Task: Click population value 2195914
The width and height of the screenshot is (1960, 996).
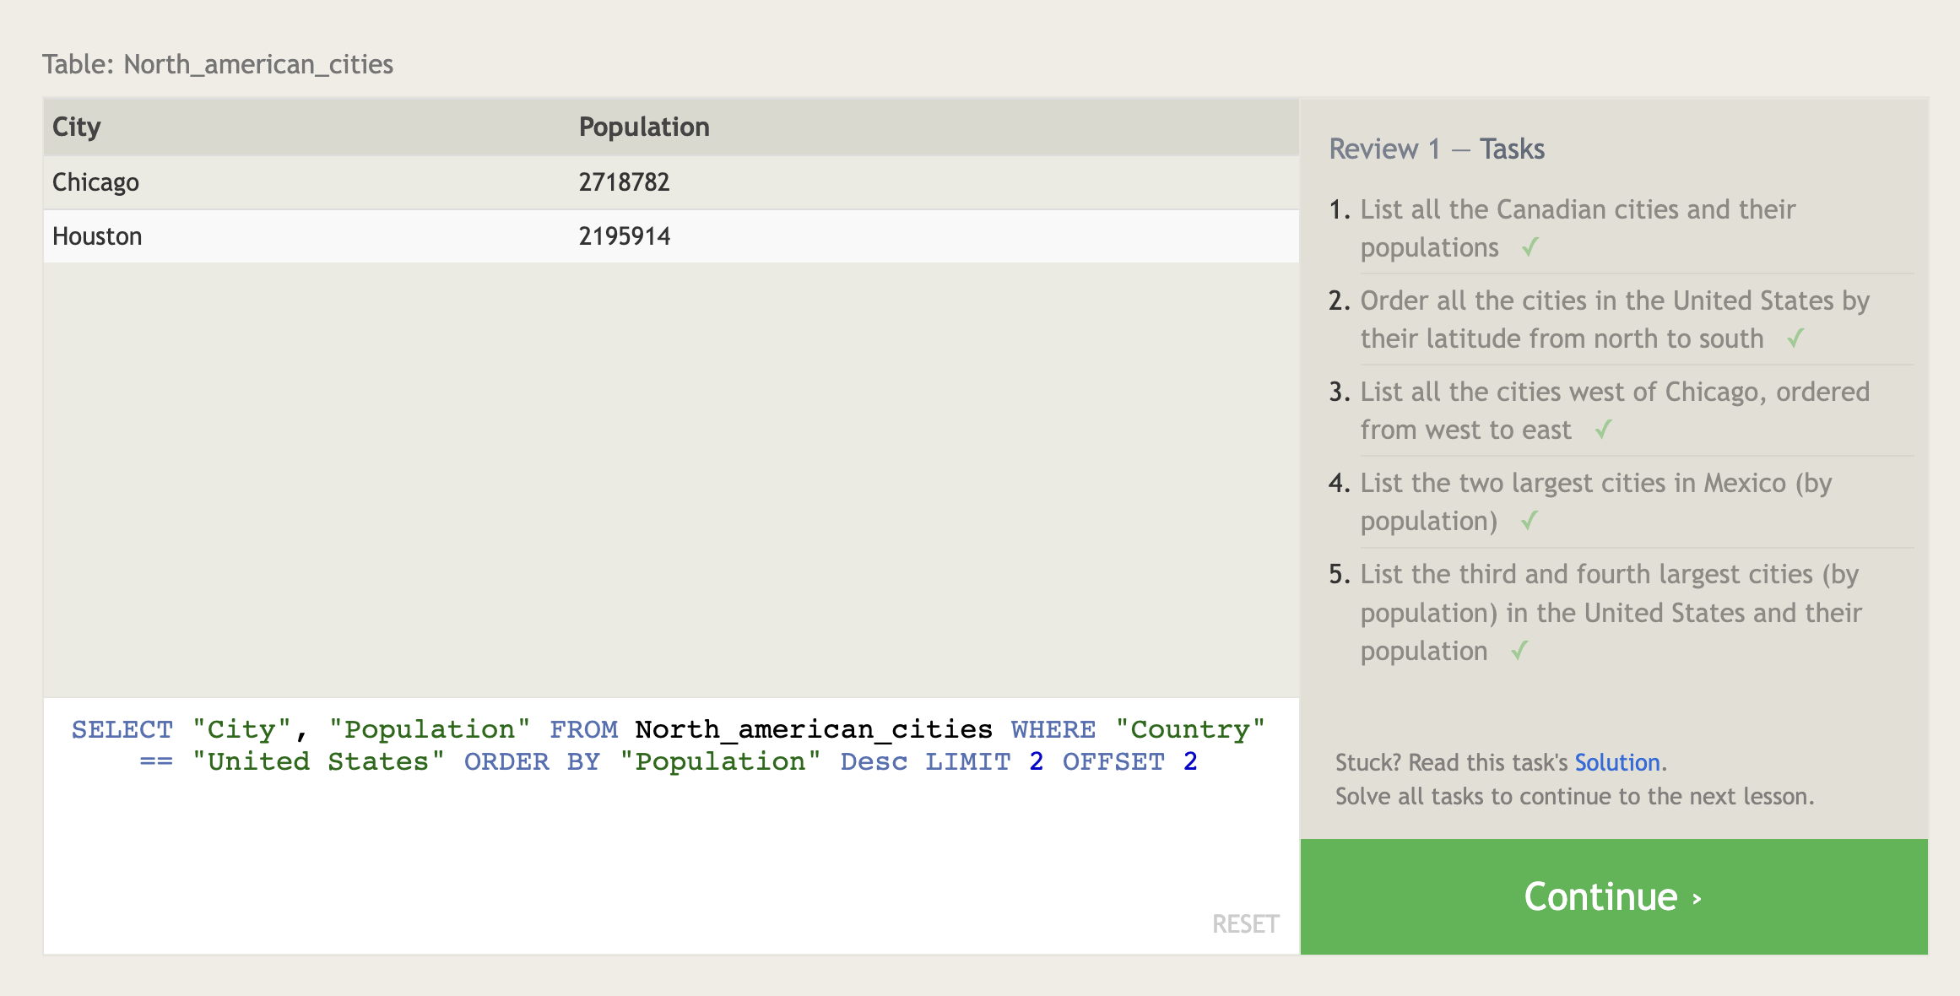Action: click(x=624, y=236)
